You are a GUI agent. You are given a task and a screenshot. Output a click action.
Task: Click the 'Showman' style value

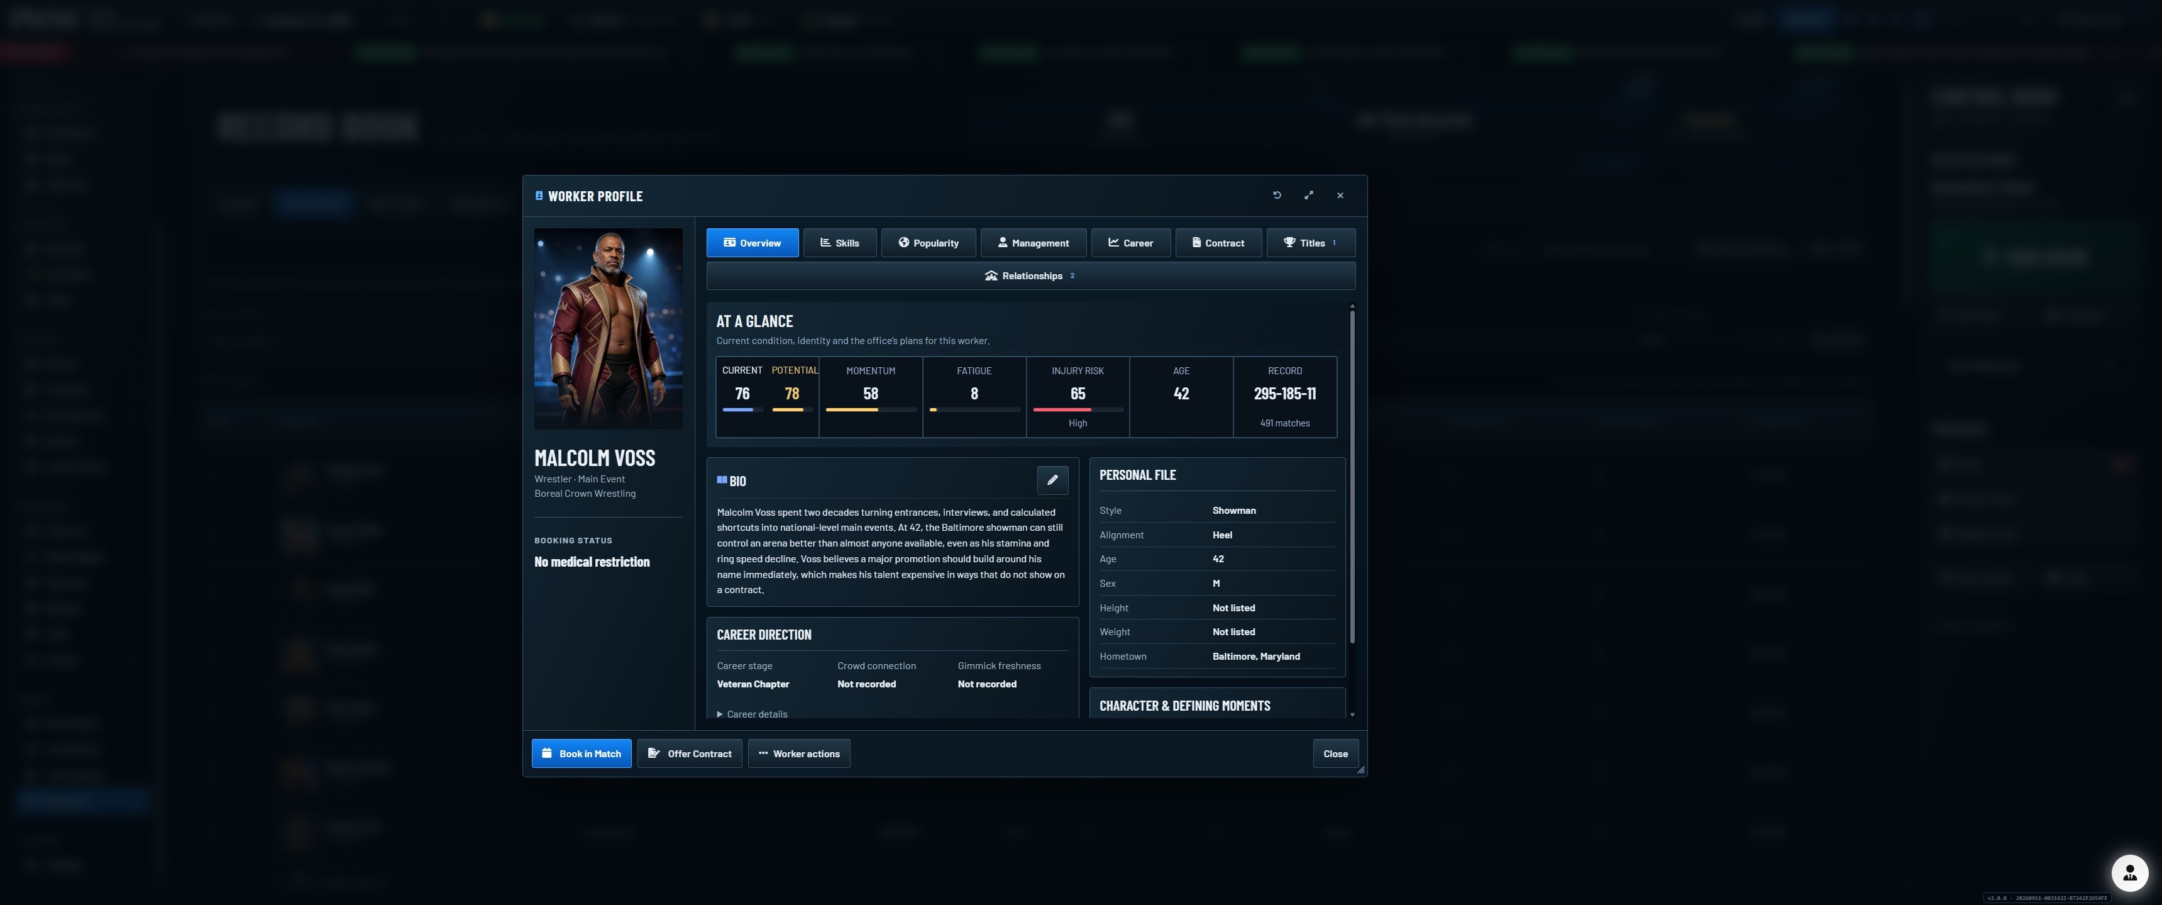coord(1233,511)
